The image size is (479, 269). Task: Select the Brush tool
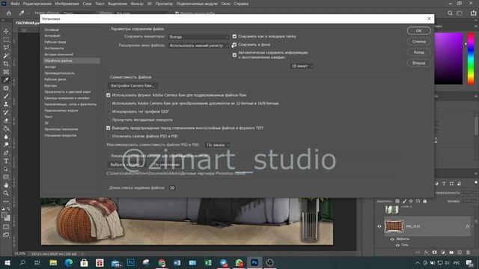pyautogui.click(x=6, y=96)
